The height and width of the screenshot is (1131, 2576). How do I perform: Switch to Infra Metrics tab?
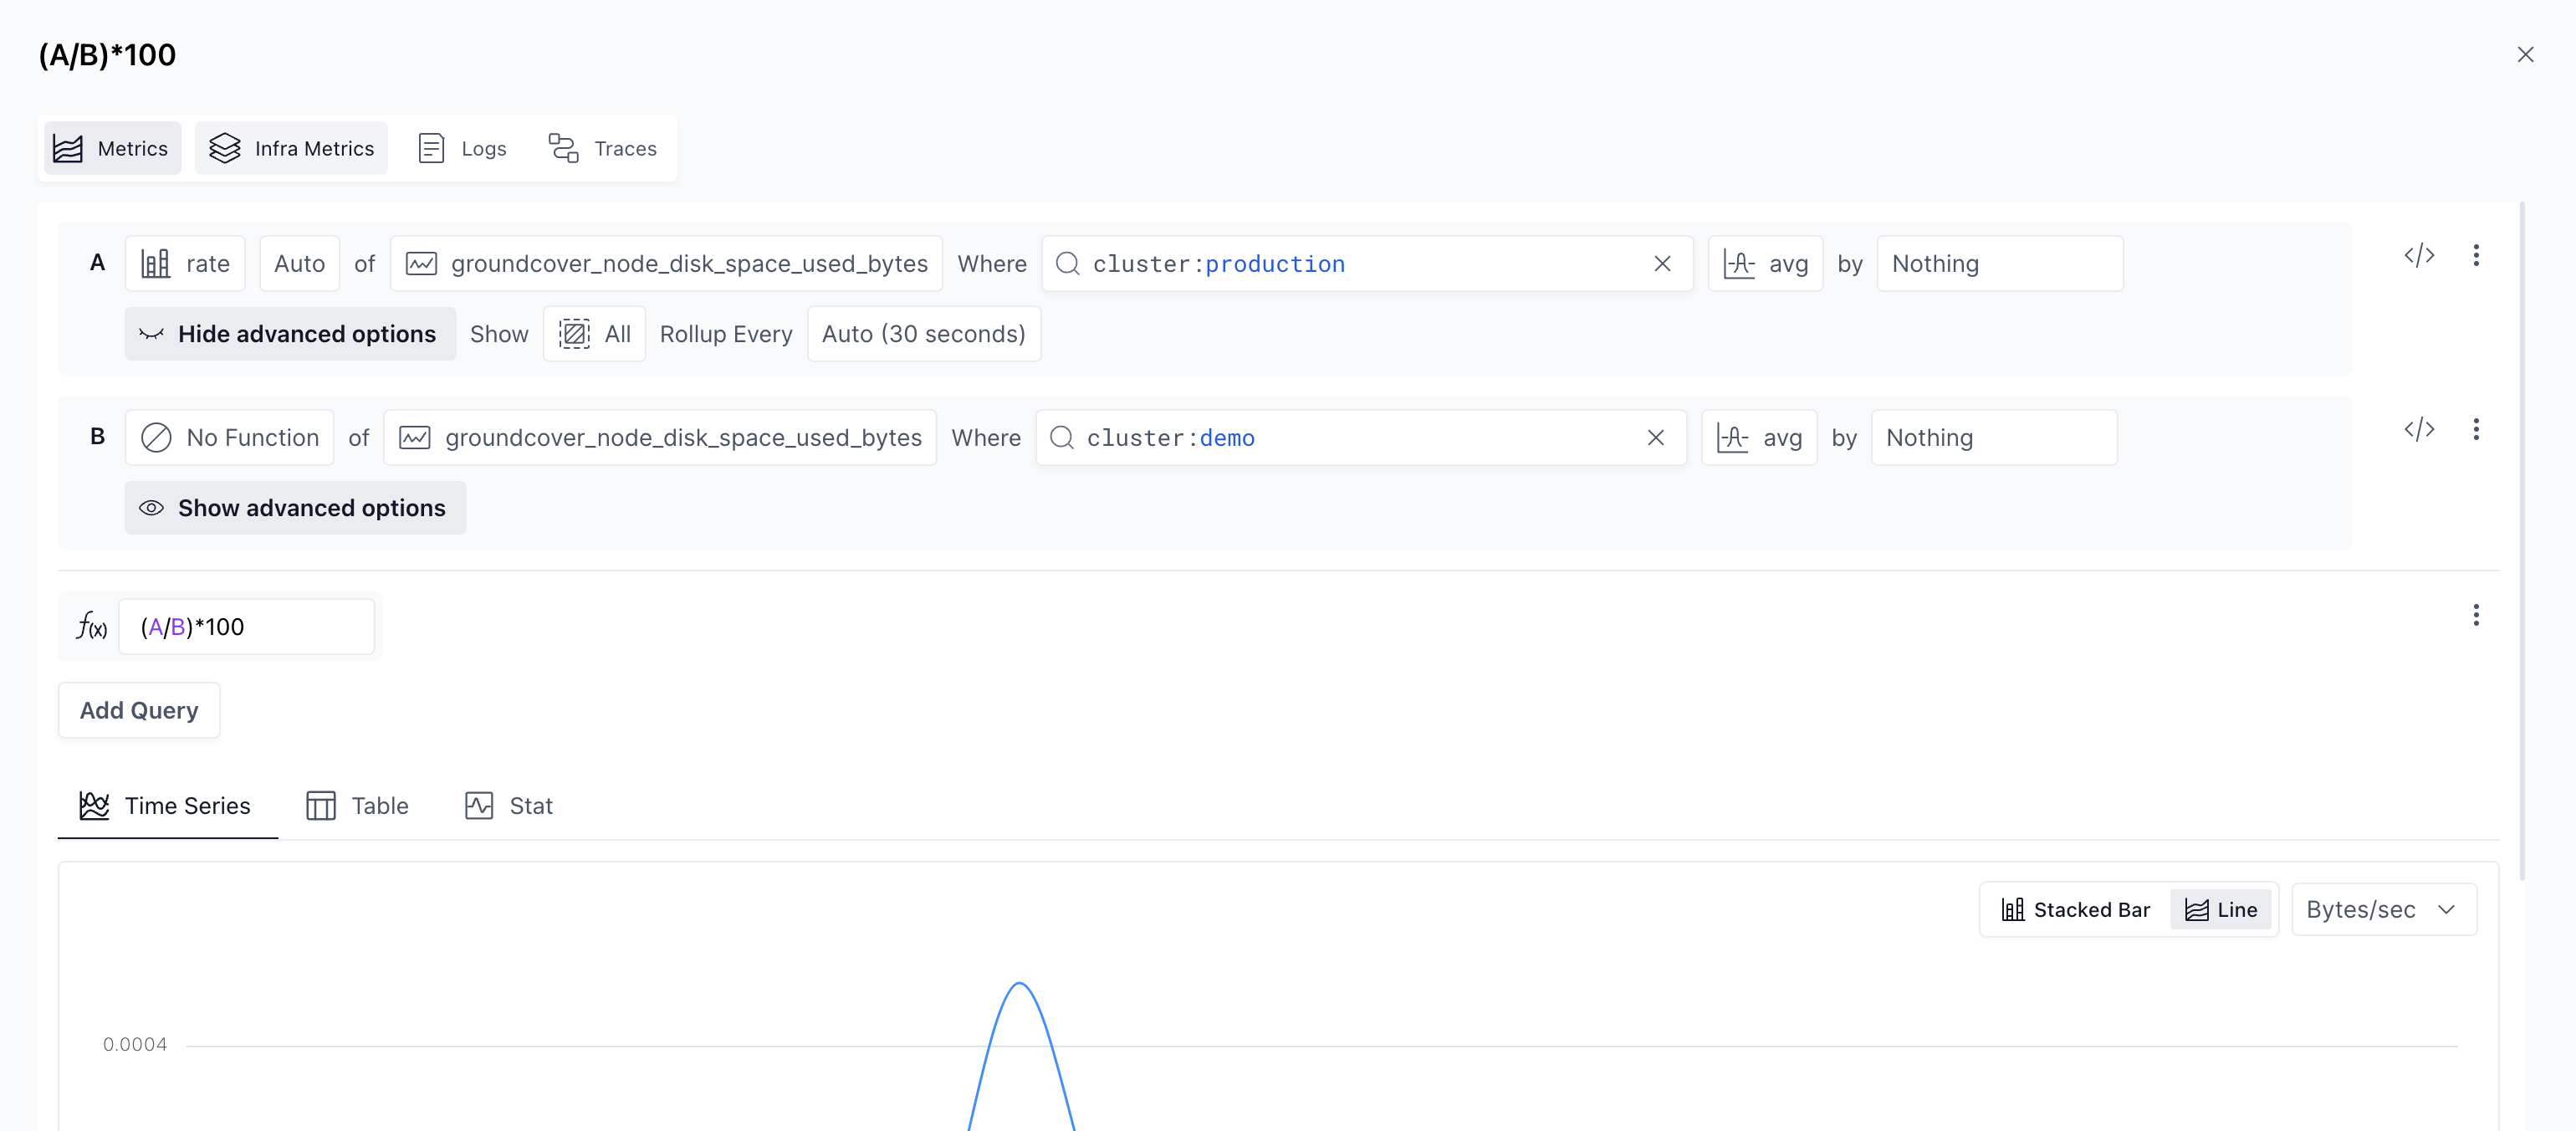pyautogui.click(x=291, y=149)
